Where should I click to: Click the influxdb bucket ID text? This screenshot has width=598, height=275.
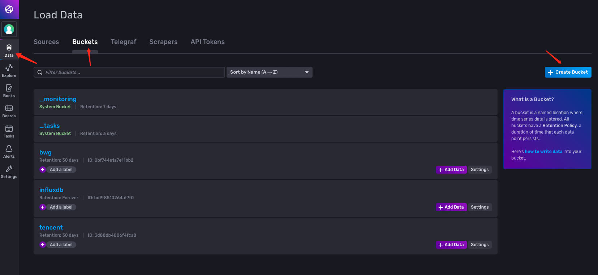click(111, 198)
